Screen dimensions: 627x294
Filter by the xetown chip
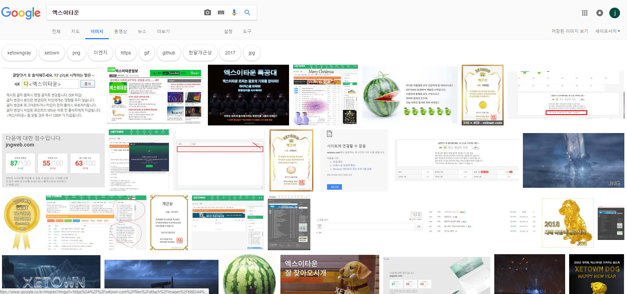(x=52, y=53)
